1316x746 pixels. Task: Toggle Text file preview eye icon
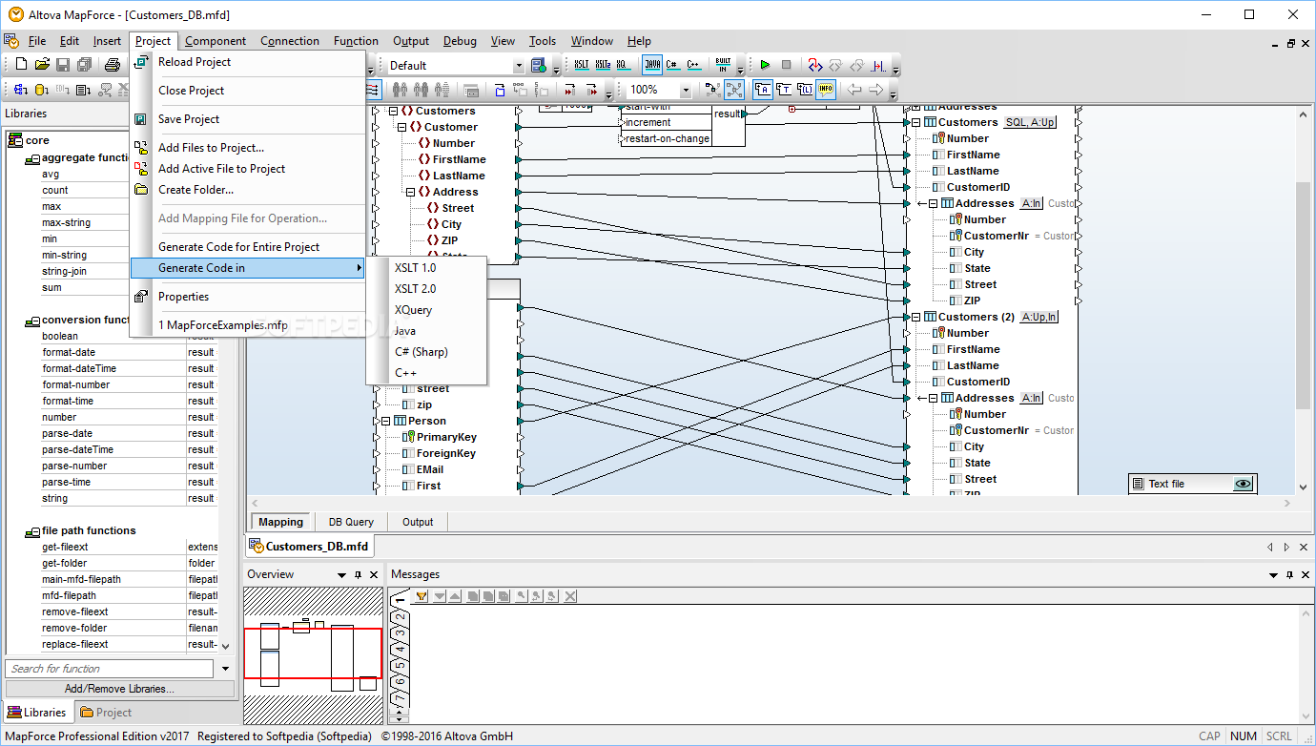point(1243,484)
